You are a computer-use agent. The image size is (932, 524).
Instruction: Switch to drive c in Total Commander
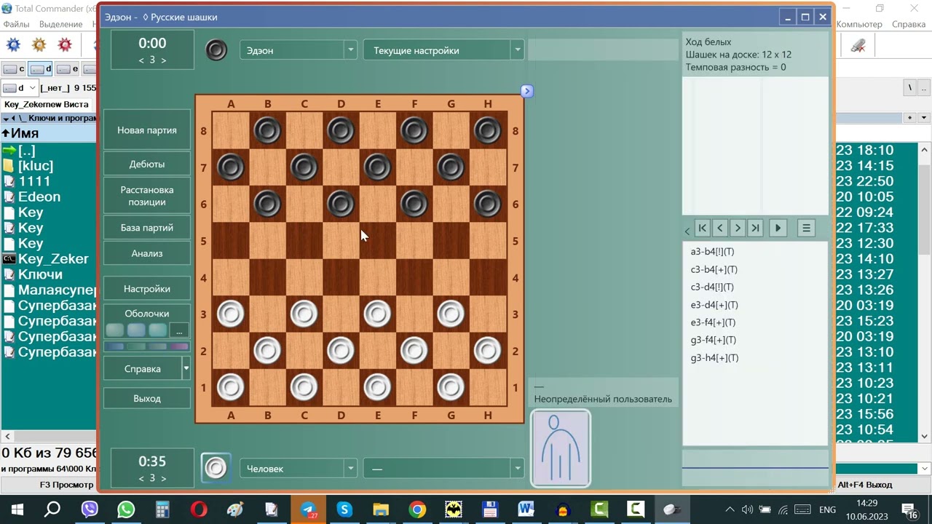(14, 69)
